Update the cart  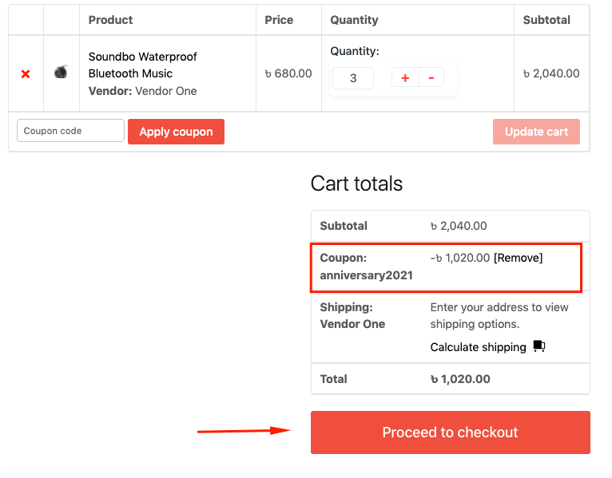536,132
